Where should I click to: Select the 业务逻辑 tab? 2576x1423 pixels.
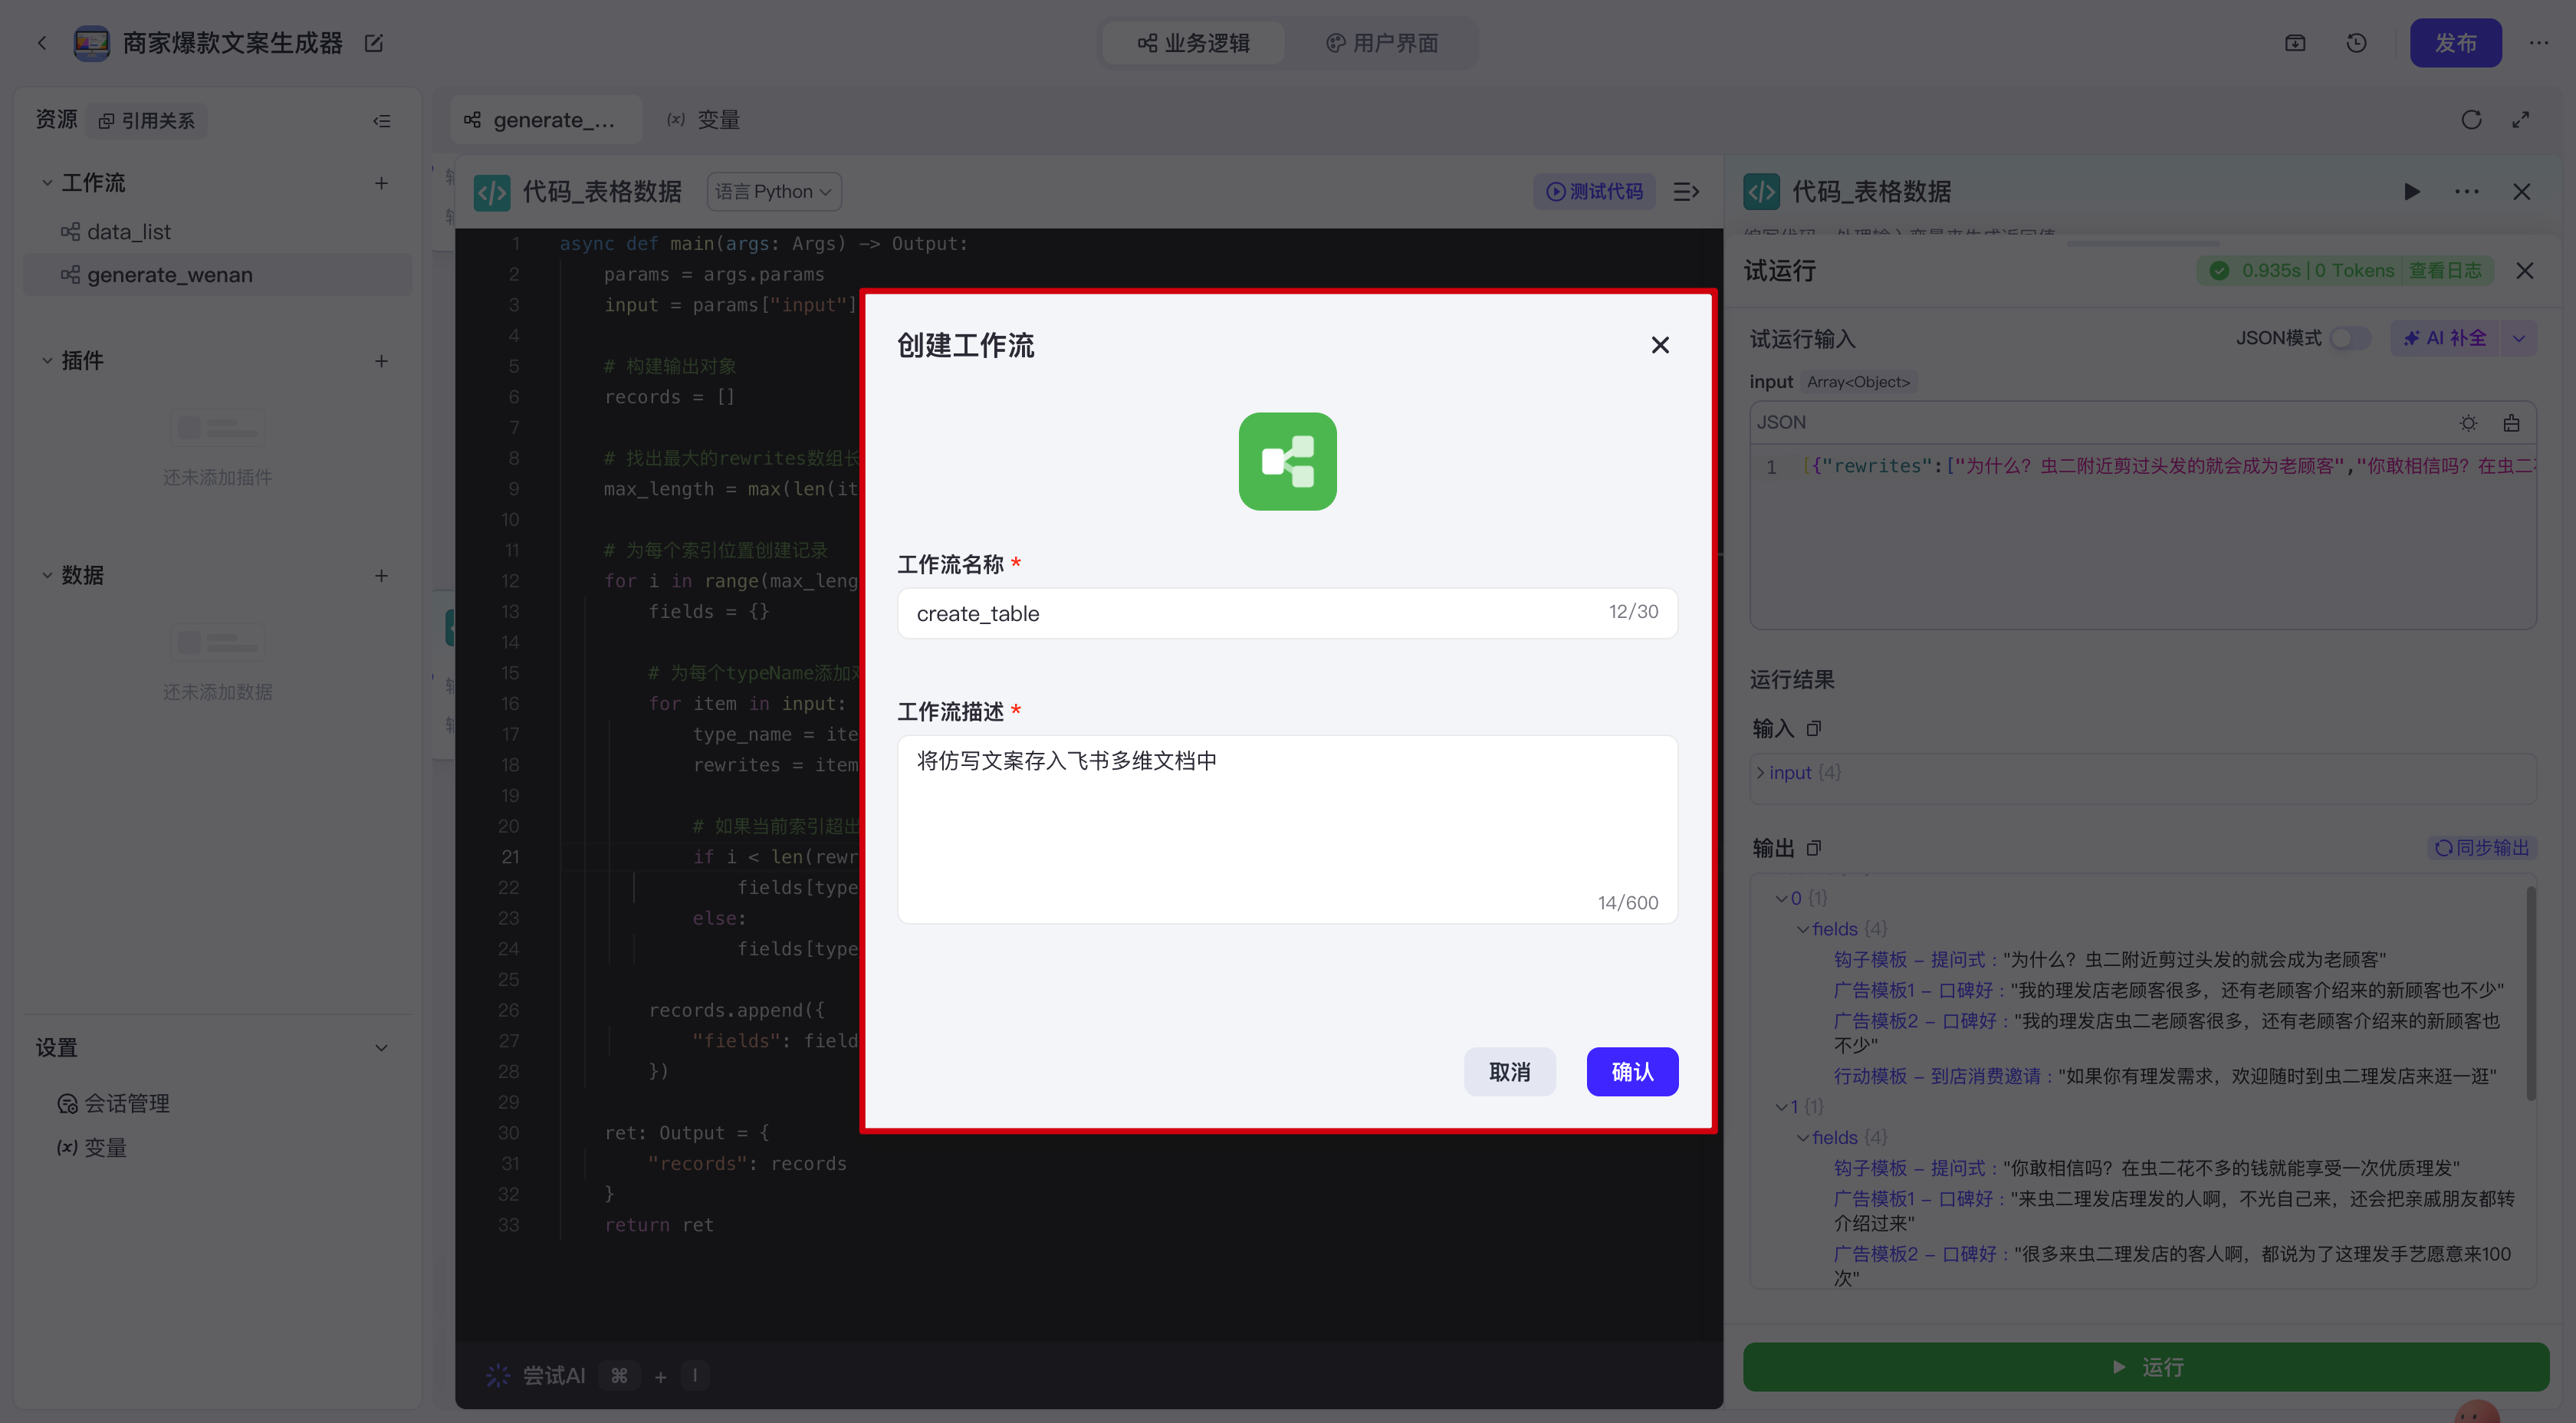coord(1194,43)
